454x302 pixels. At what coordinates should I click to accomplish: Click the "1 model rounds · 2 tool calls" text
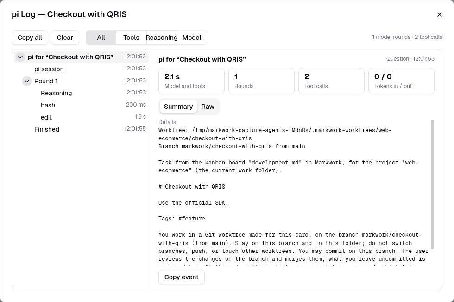pyautogui.click(x=407, y=37)
